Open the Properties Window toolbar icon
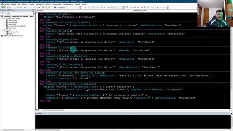Viewport: 233px width, 131px height. 46,7
